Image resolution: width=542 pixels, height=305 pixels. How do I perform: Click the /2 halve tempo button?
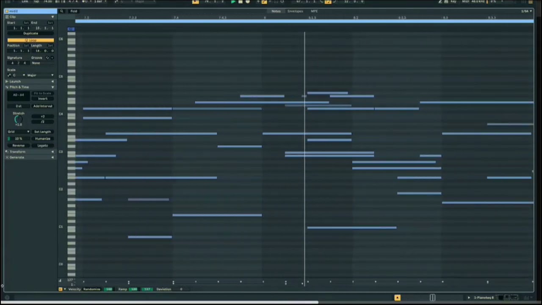42,122
